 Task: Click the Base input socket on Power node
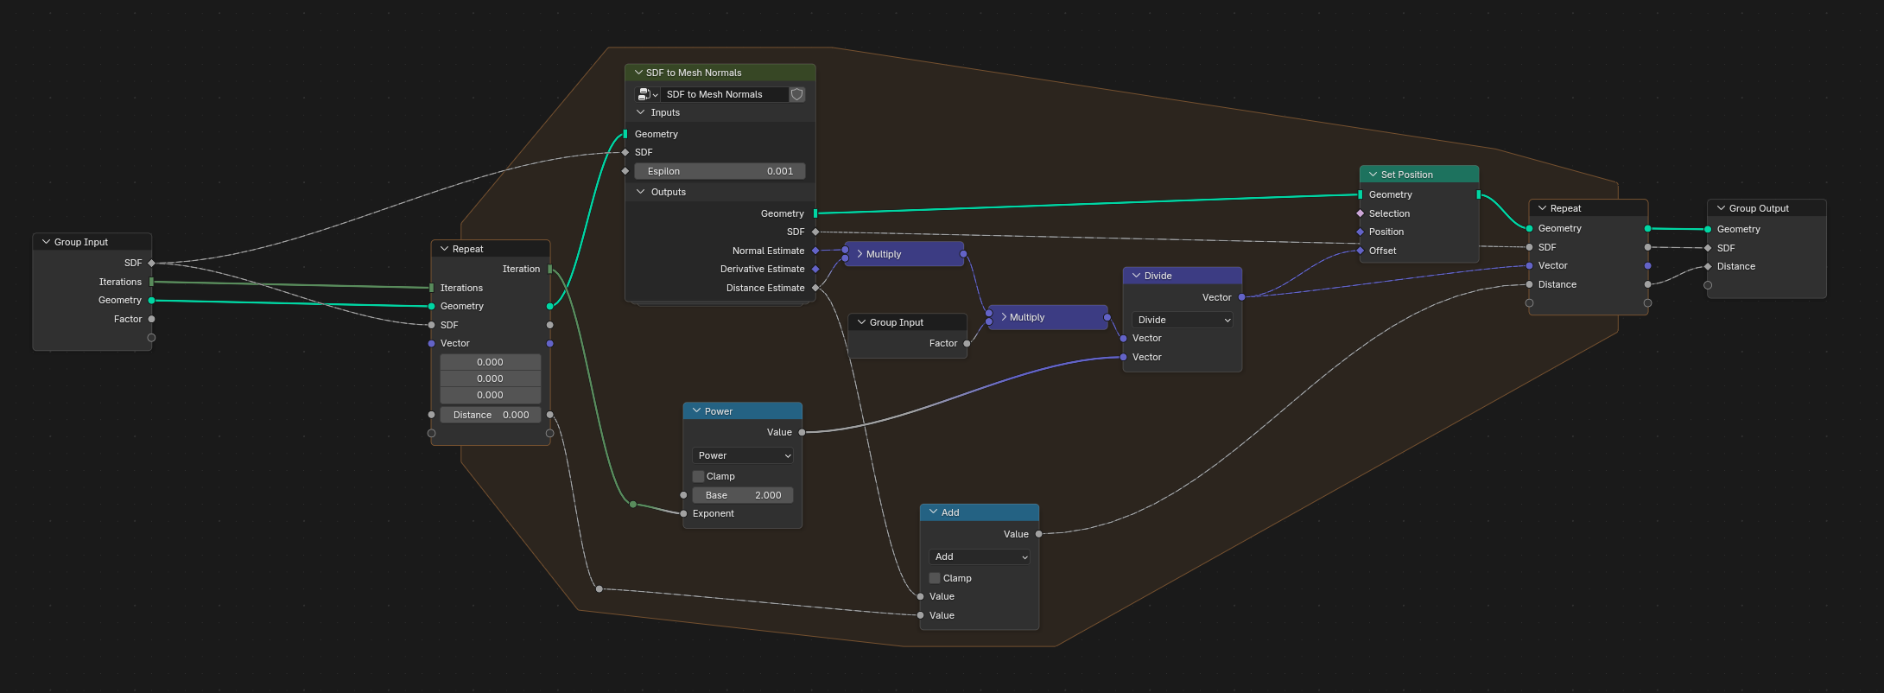coord(684,495)
